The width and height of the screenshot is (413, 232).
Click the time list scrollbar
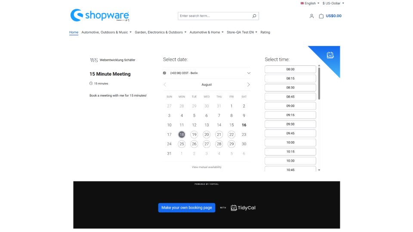319,82
